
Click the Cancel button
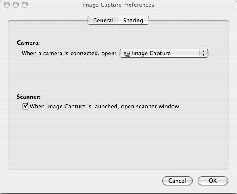tap(177, 181)
